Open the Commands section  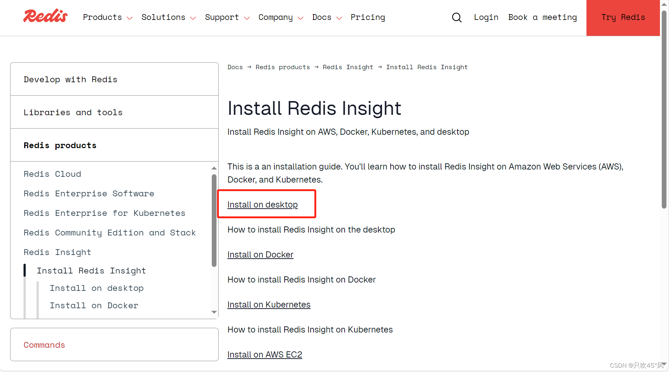point(114,344)
